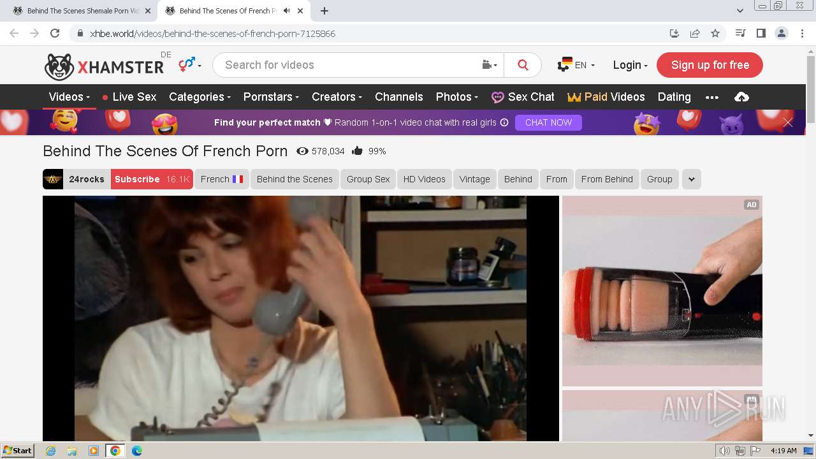
Task: Expand the Creators menu
Action: coord(337,97)
